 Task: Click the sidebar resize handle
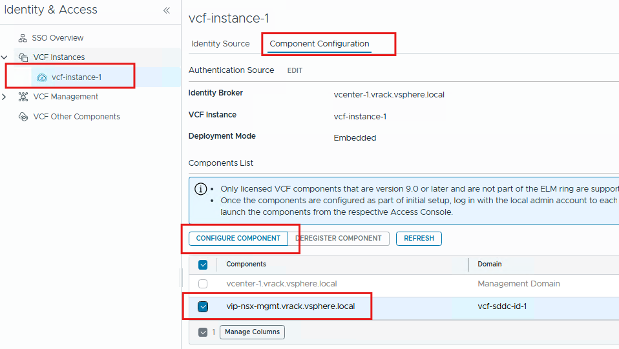coord(181,277)
